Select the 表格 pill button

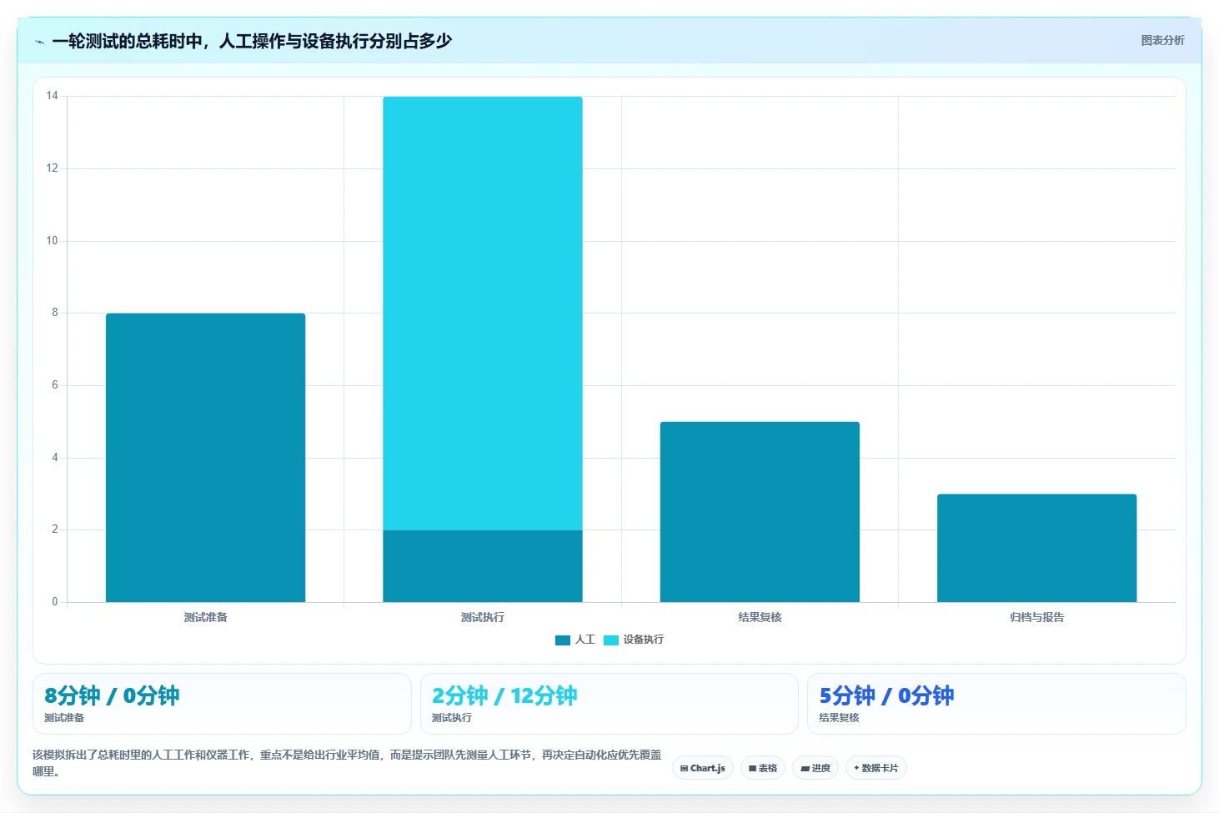tap(763, 768)
